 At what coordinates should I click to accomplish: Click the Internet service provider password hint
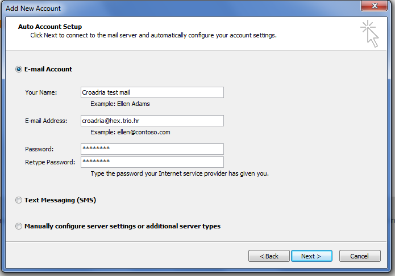click(x=180, y=173)
